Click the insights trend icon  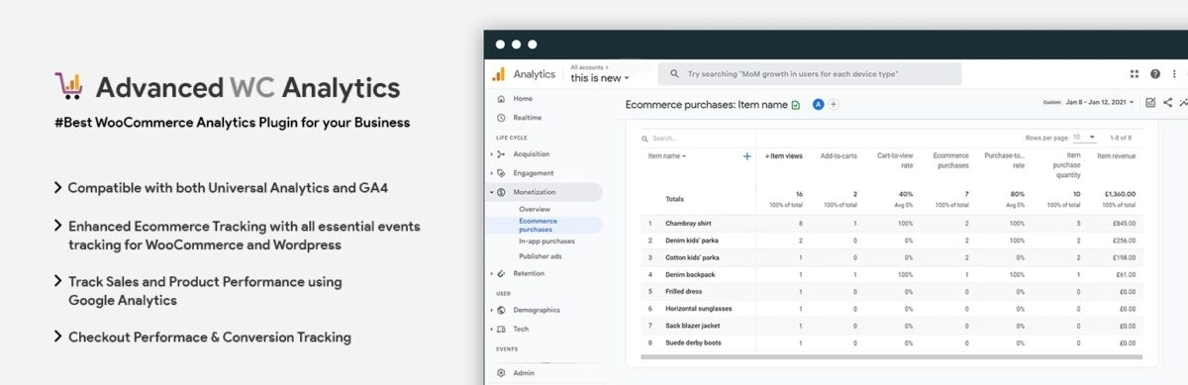pos(1183,102)
